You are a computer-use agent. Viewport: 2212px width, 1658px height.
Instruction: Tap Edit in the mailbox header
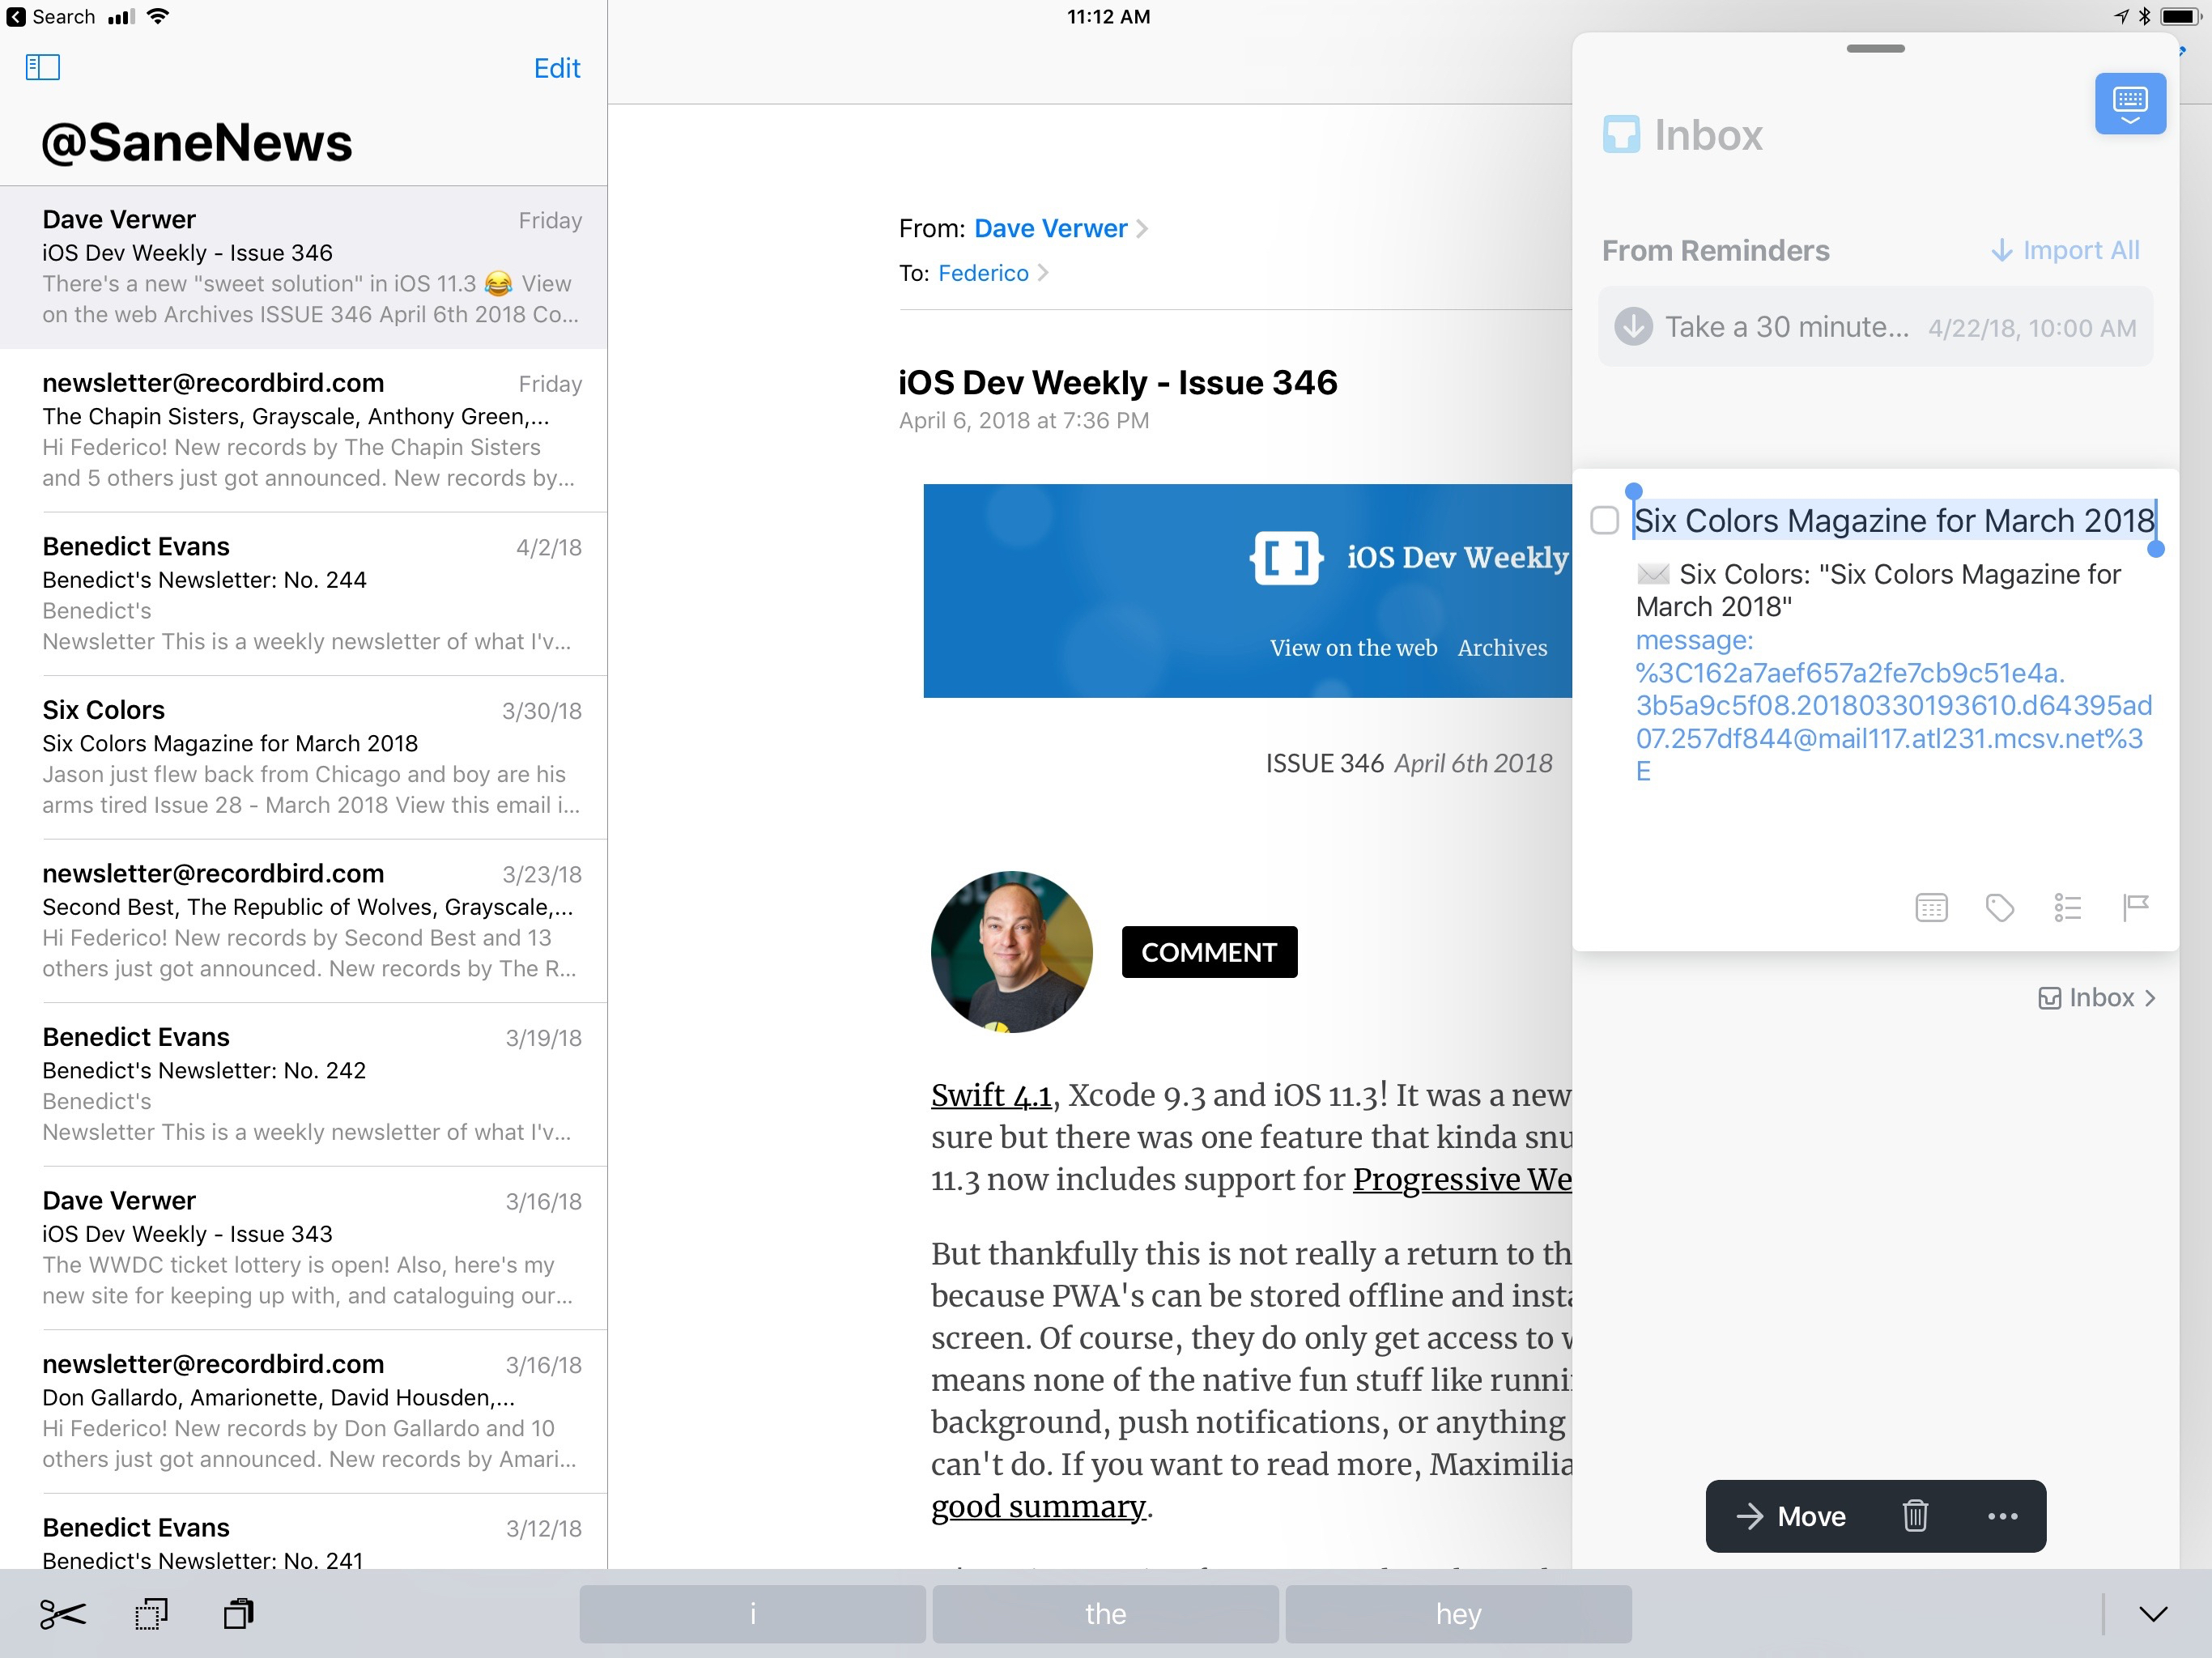point(556,68)
